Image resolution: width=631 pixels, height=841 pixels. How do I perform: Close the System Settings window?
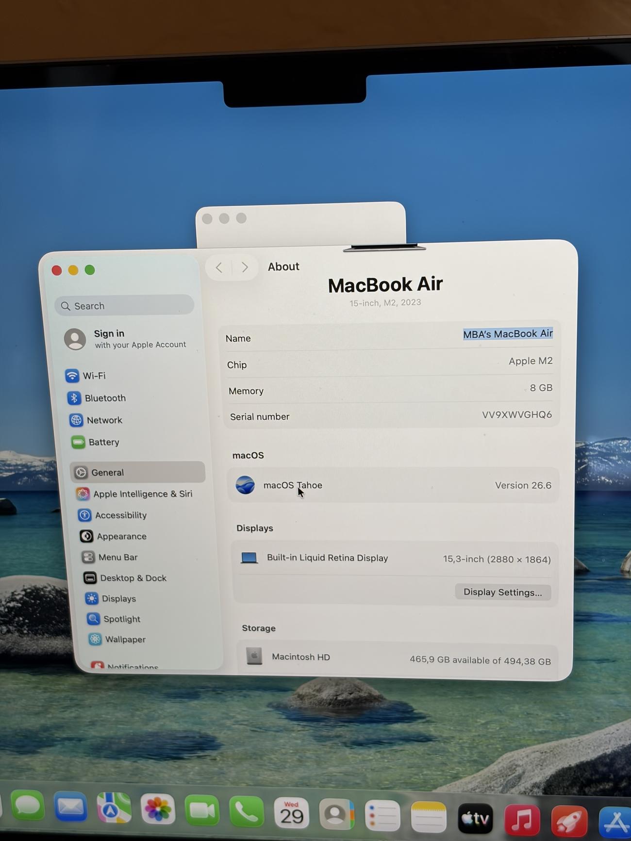57,270
